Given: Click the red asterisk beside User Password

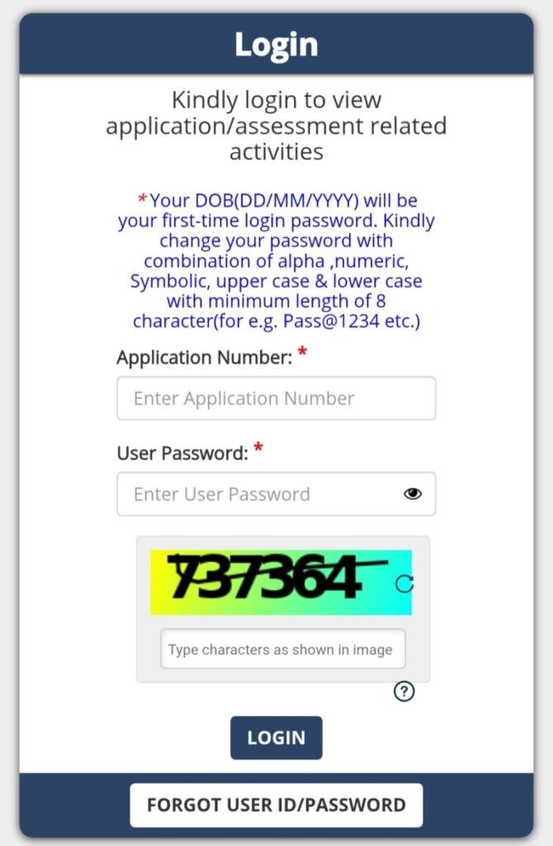Looking at the screenshot, I should [258, 449].
